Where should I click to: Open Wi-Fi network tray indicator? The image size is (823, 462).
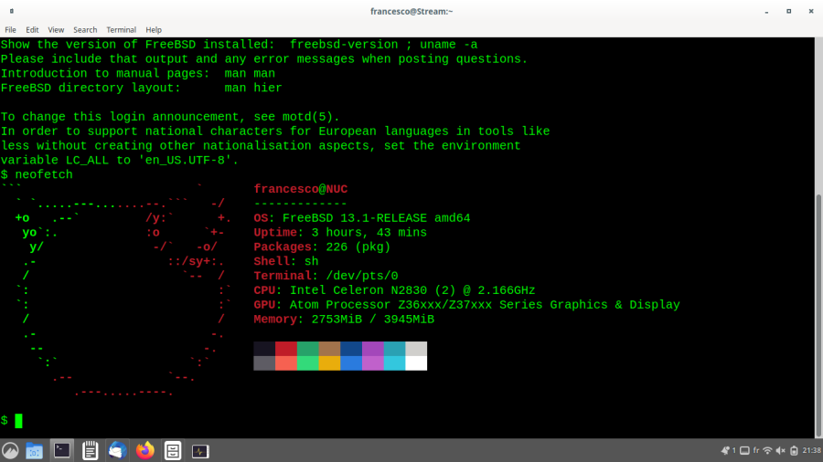767,450
